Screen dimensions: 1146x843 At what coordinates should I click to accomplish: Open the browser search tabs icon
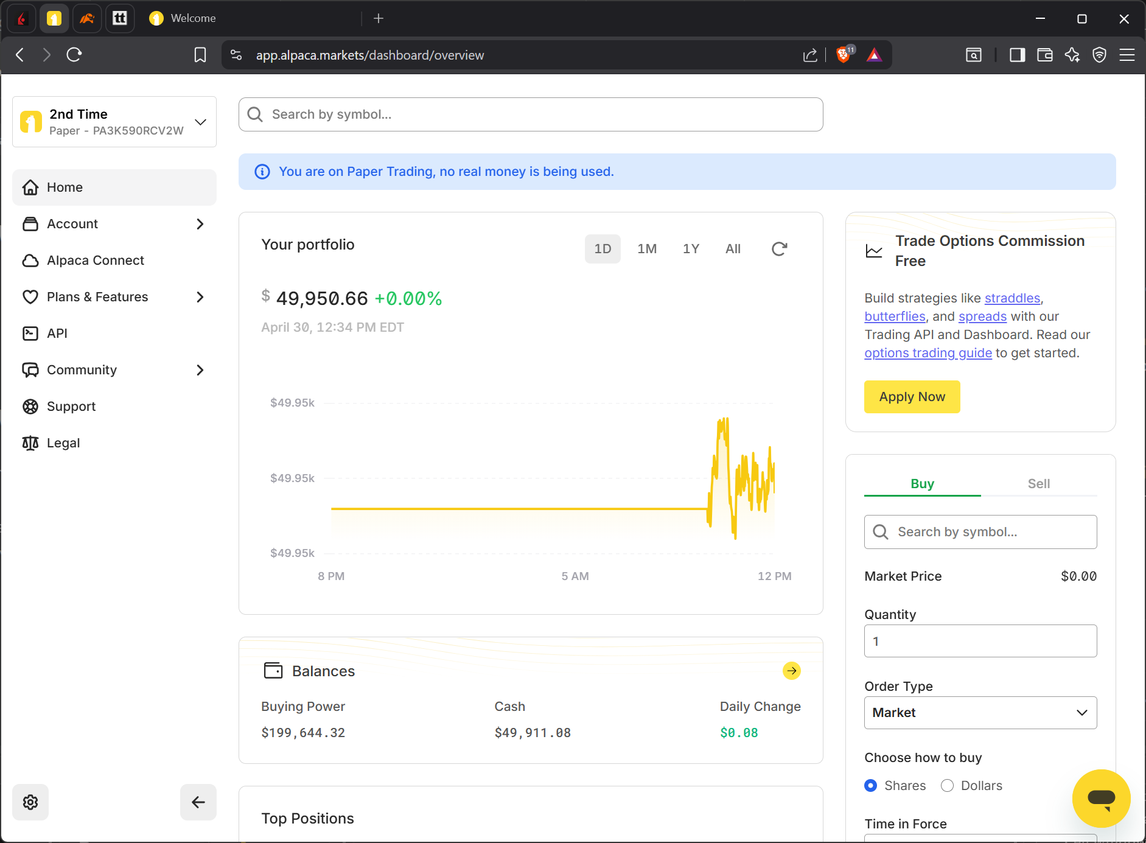(974, 55)
